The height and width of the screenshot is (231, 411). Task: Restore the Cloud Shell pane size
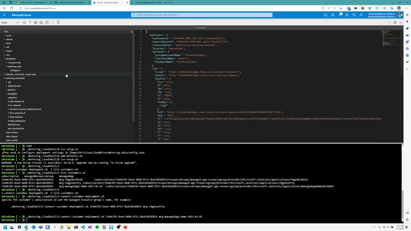click(395, 22)
